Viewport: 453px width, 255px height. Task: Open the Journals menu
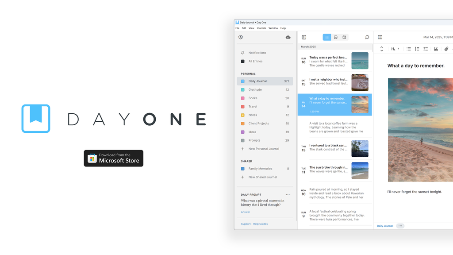tap(261, 28)
